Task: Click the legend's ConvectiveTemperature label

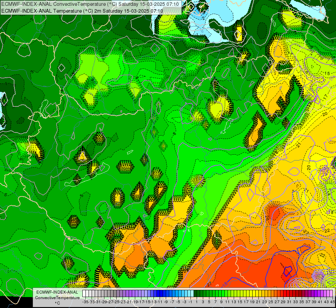Action: pyautogui.click(x=57, y=297)
